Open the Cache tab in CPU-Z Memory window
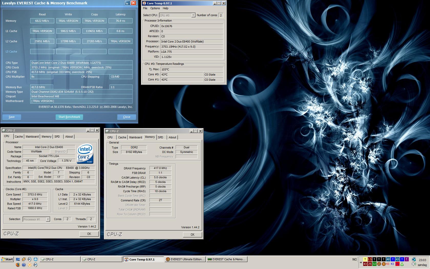Viewport: 430px width, 269px height. click(x=122, y=138)
